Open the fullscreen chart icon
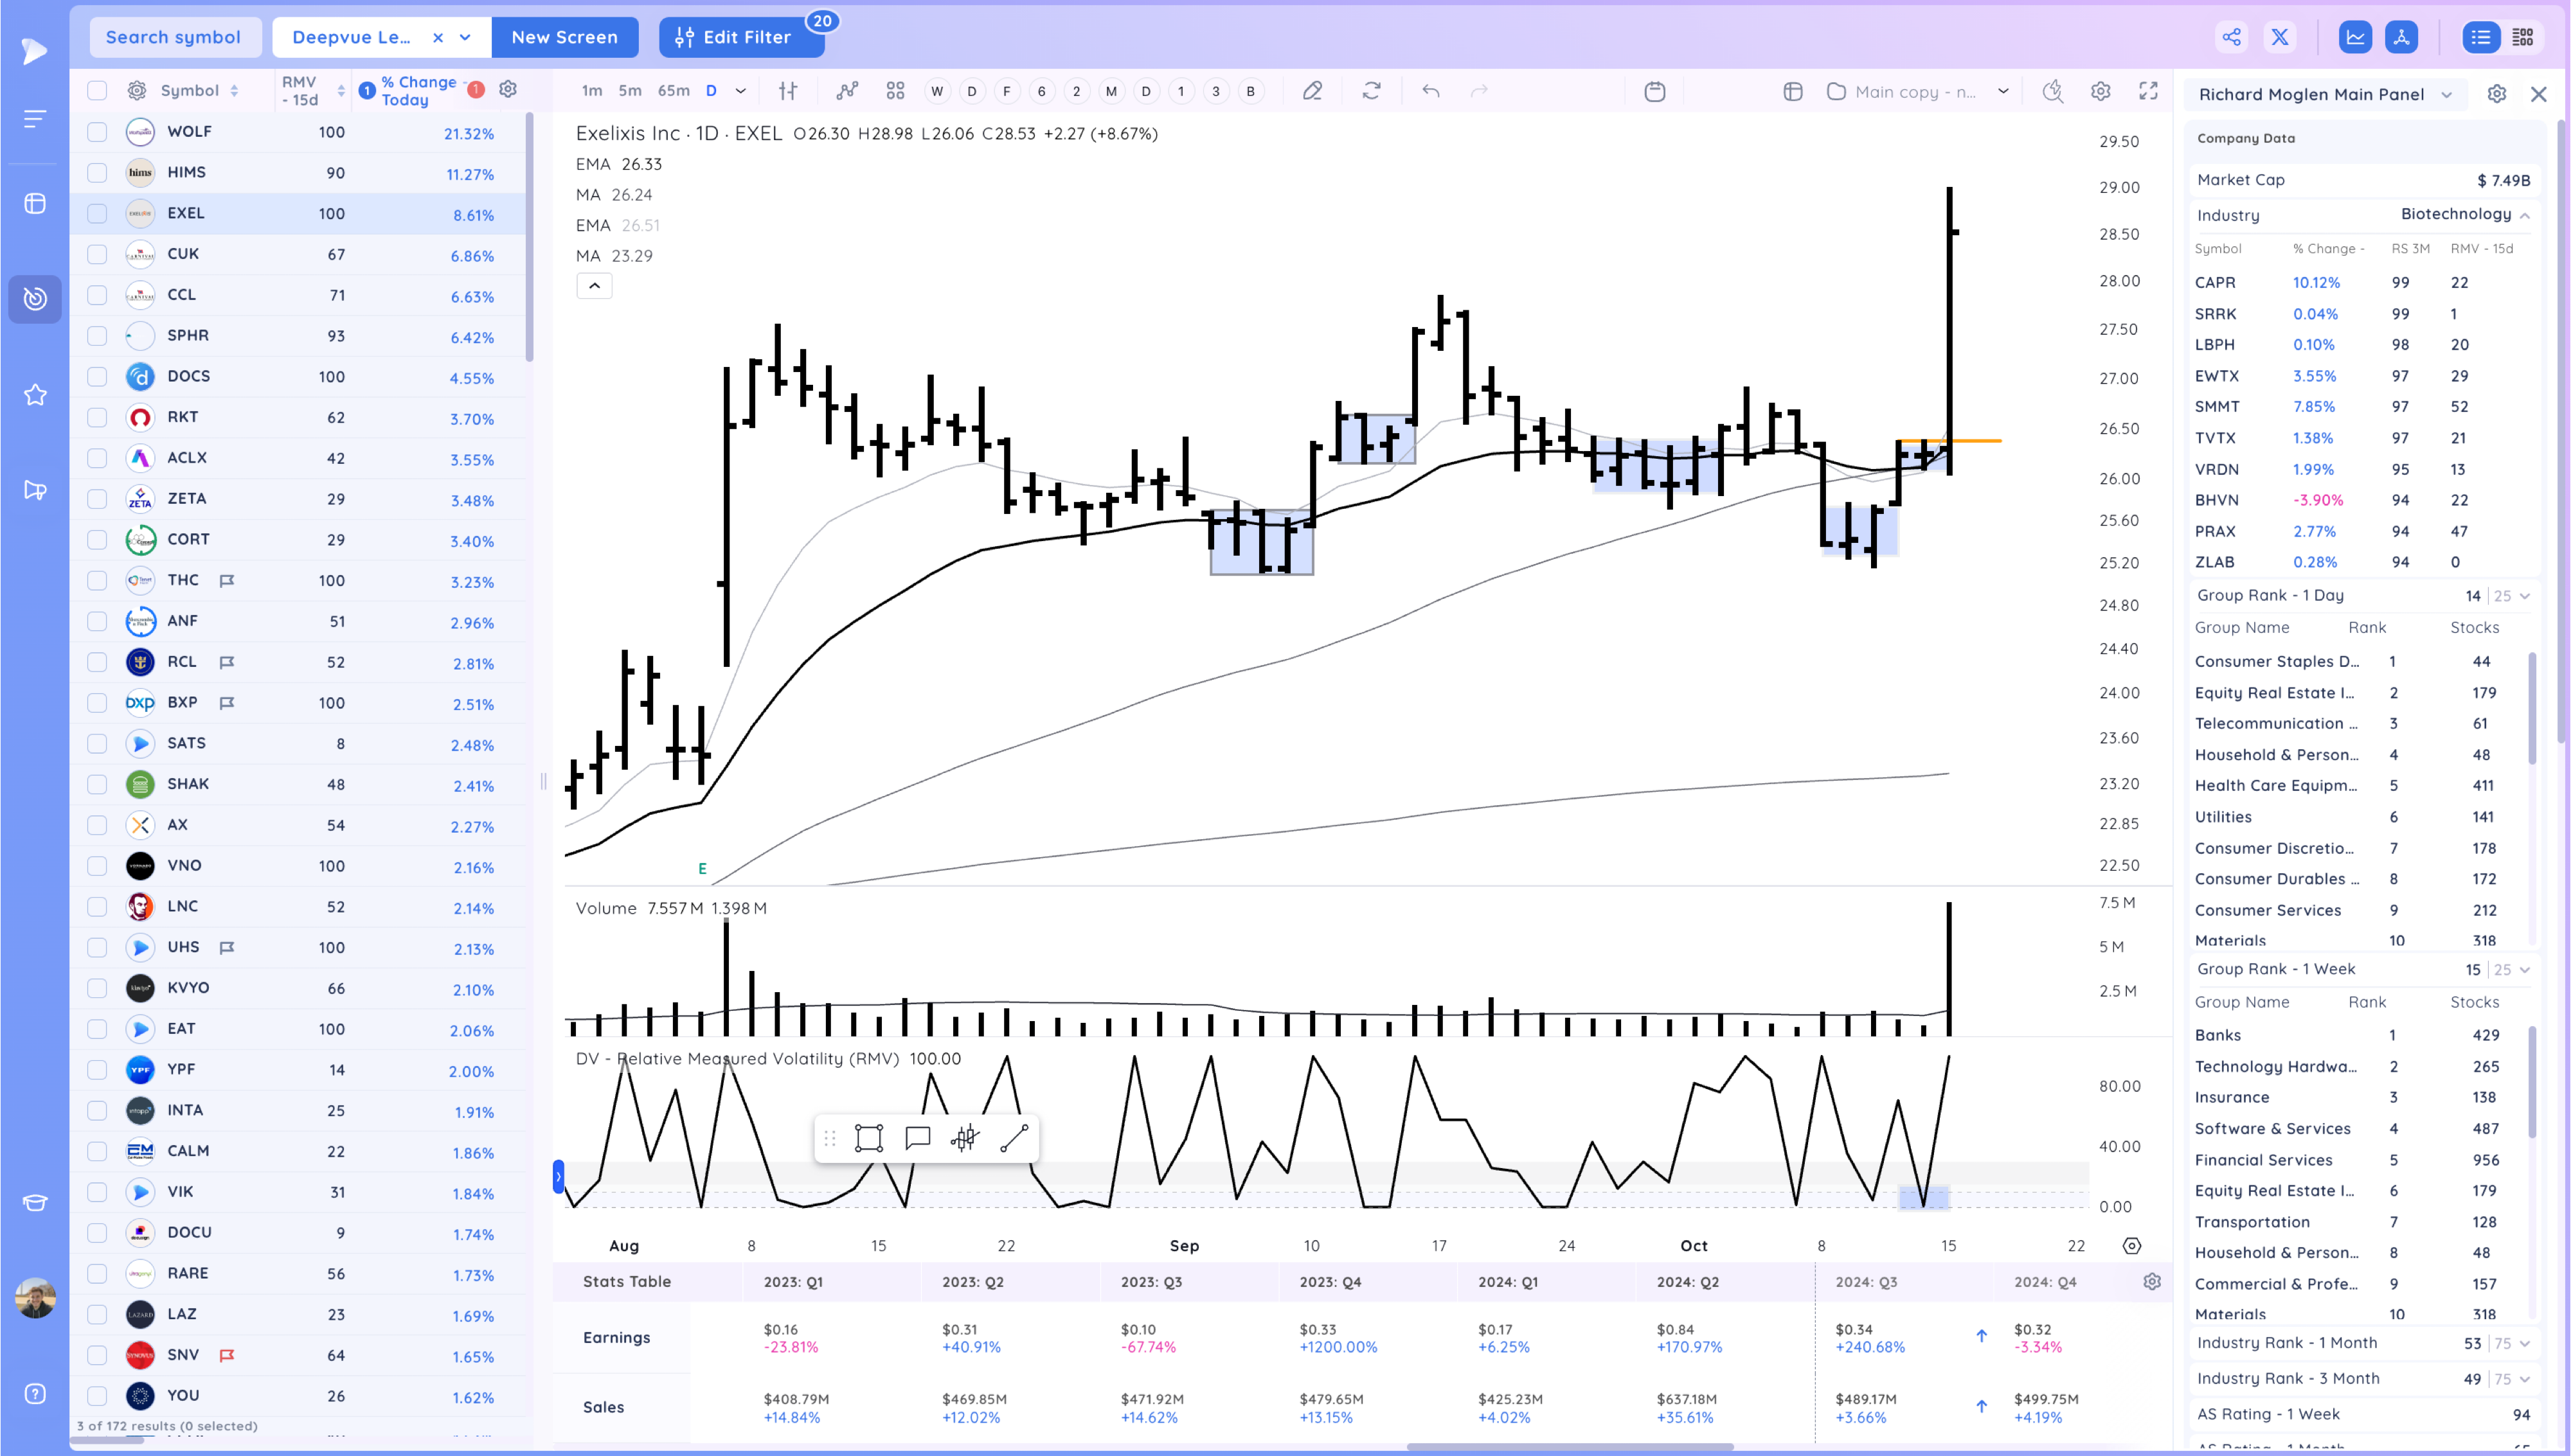 click(2148, 91)
